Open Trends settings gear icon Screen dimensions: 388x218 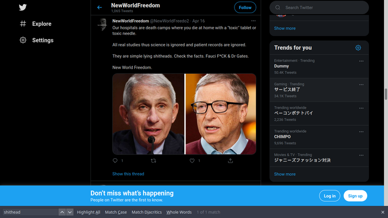(x=358, y=48)
